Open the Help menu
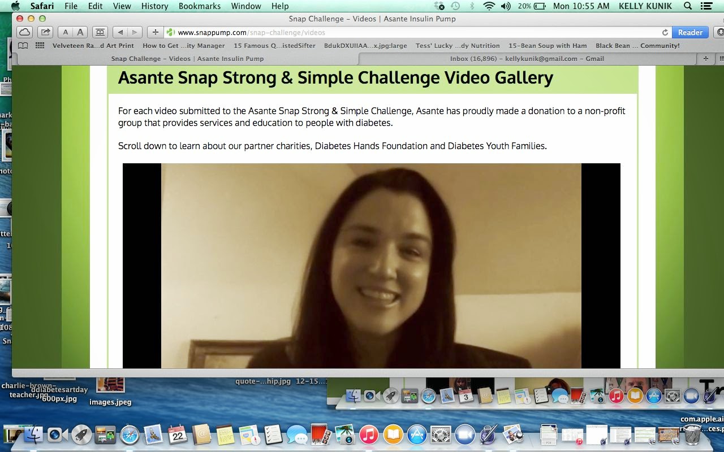724x452 pixels. coord(280,6)
